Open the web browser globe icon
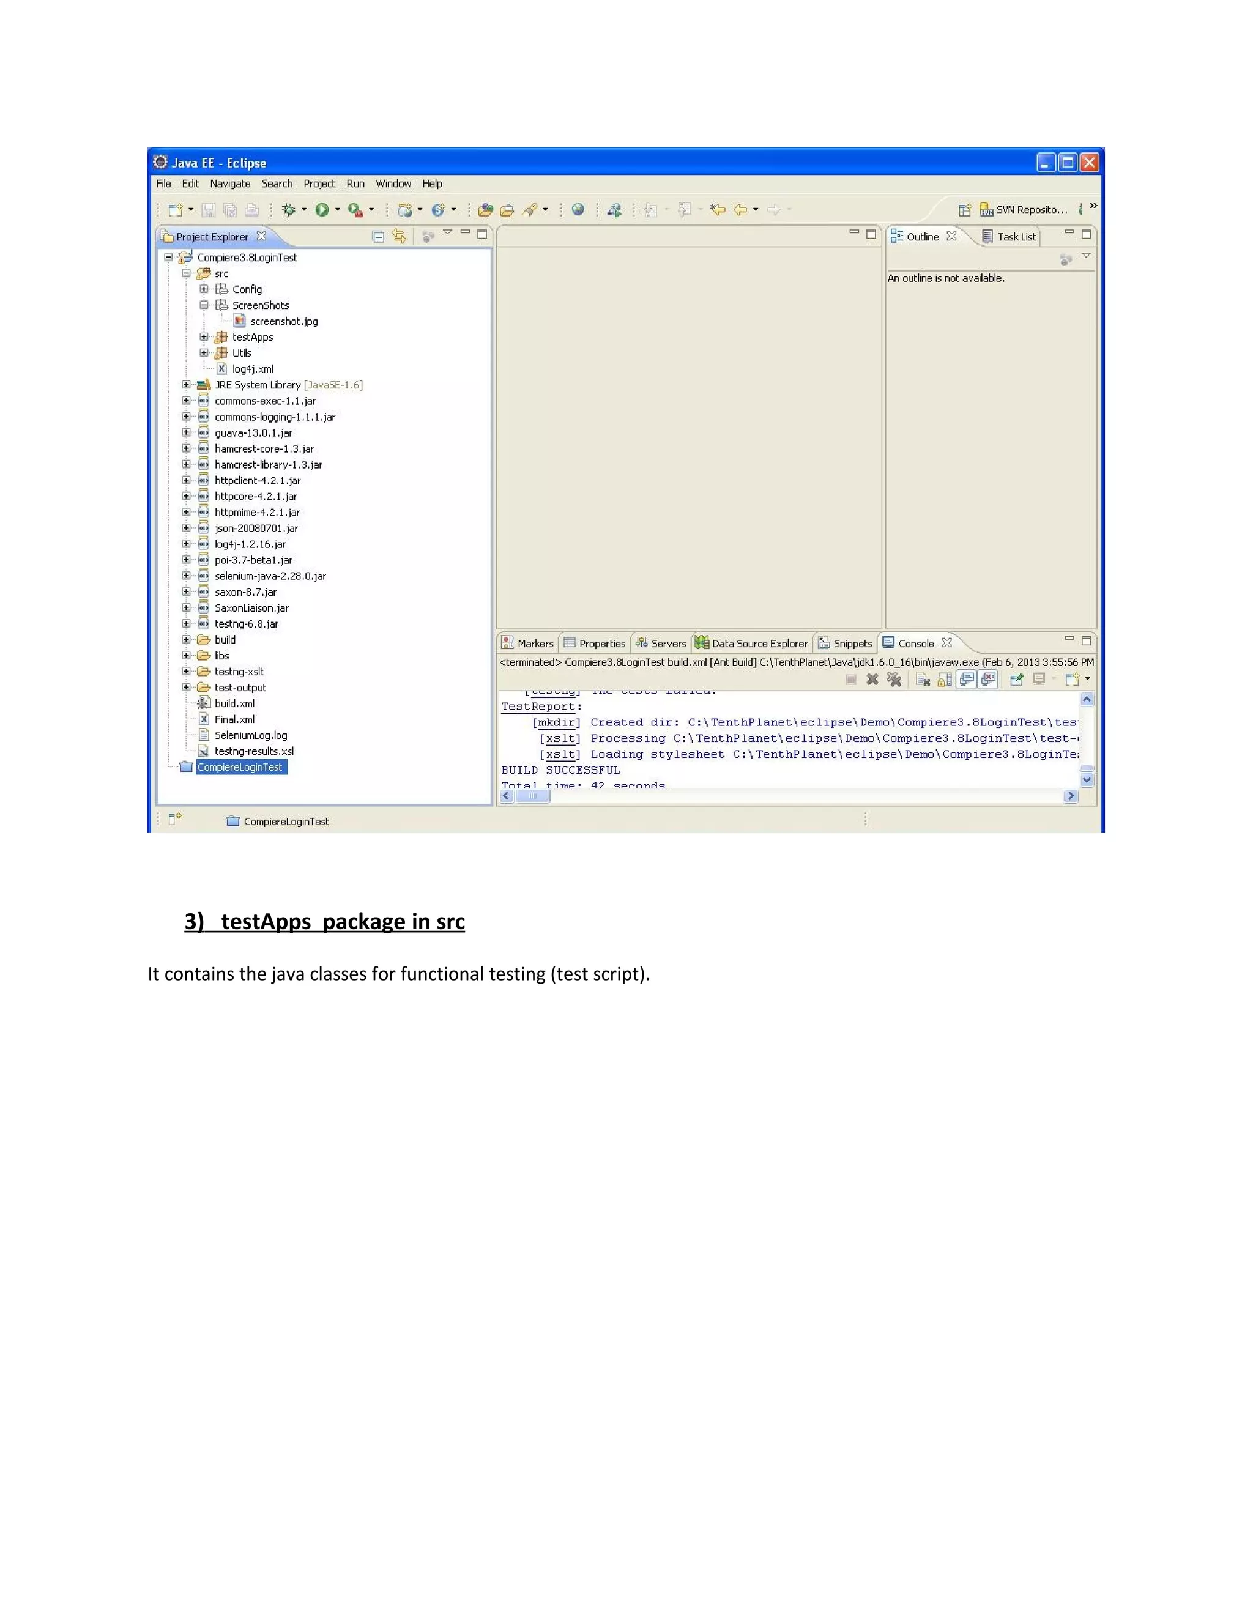 coord(578,210)
